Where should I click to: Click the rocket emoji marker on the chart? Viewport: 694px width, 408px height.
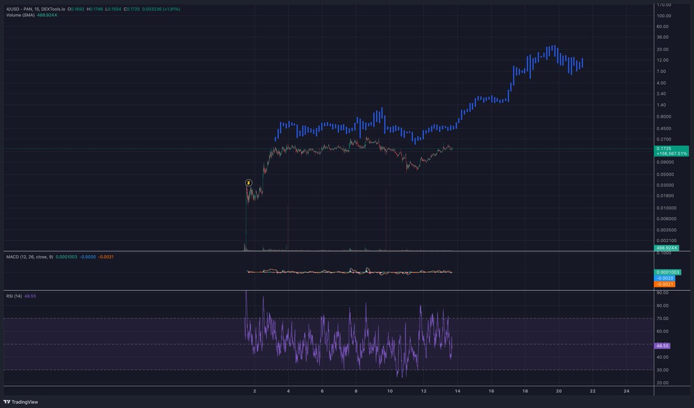249,183
